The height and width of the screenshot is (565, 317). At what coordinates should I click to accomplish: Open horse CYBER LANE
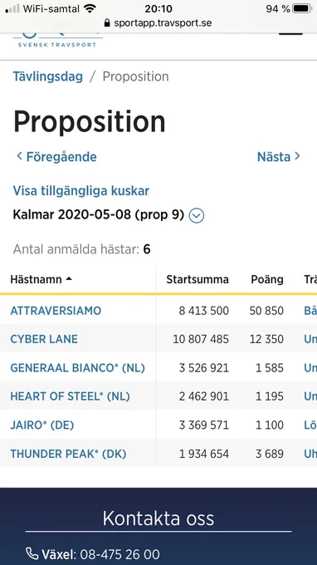coord(44,339)
